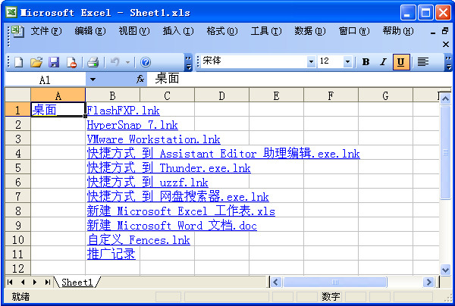Open the Name Box dropdown arrow
This screenshot has height=306, width=455.
tap(93, 79)
